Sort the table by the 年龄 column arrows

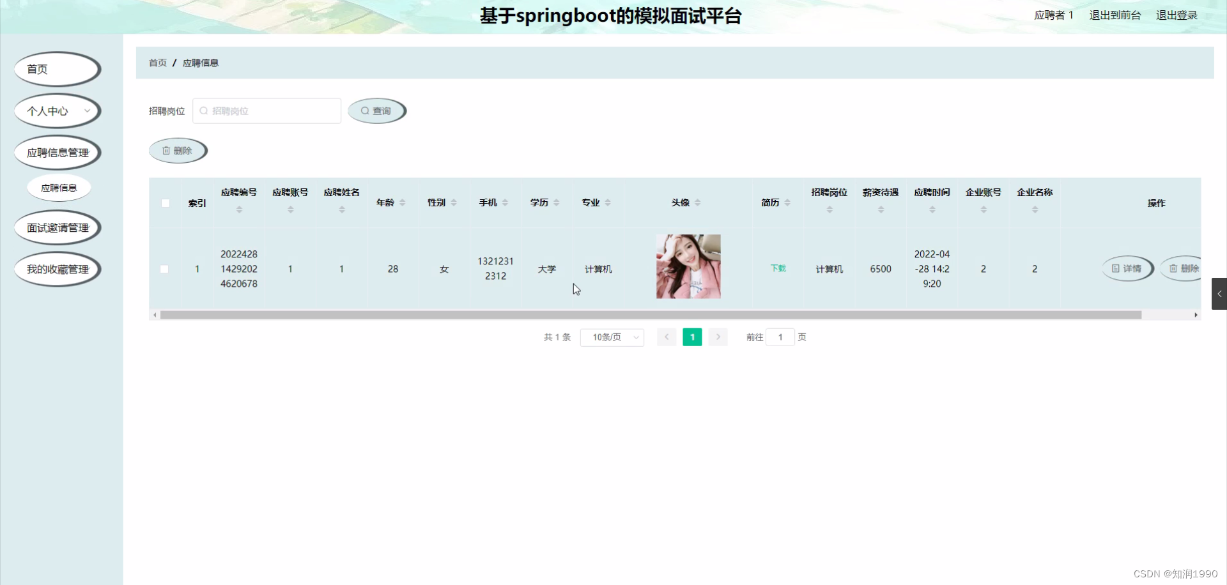coord(403,202)
